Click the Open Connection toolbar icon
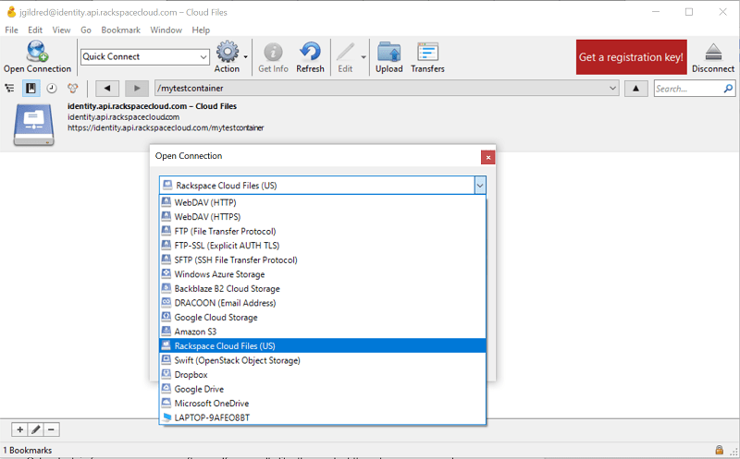The height and width of the screenshot is (459, 740). pyautogui.click(x=37, y=56)
